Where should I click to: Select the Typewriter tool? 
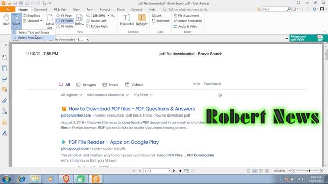click(x=127, y=20)
